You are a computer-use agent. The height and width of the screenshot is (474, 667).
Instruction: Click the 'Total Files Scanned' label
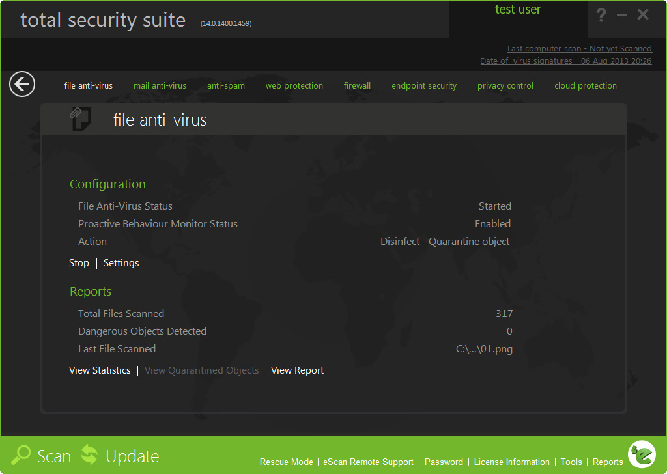[x=121, y=314]
